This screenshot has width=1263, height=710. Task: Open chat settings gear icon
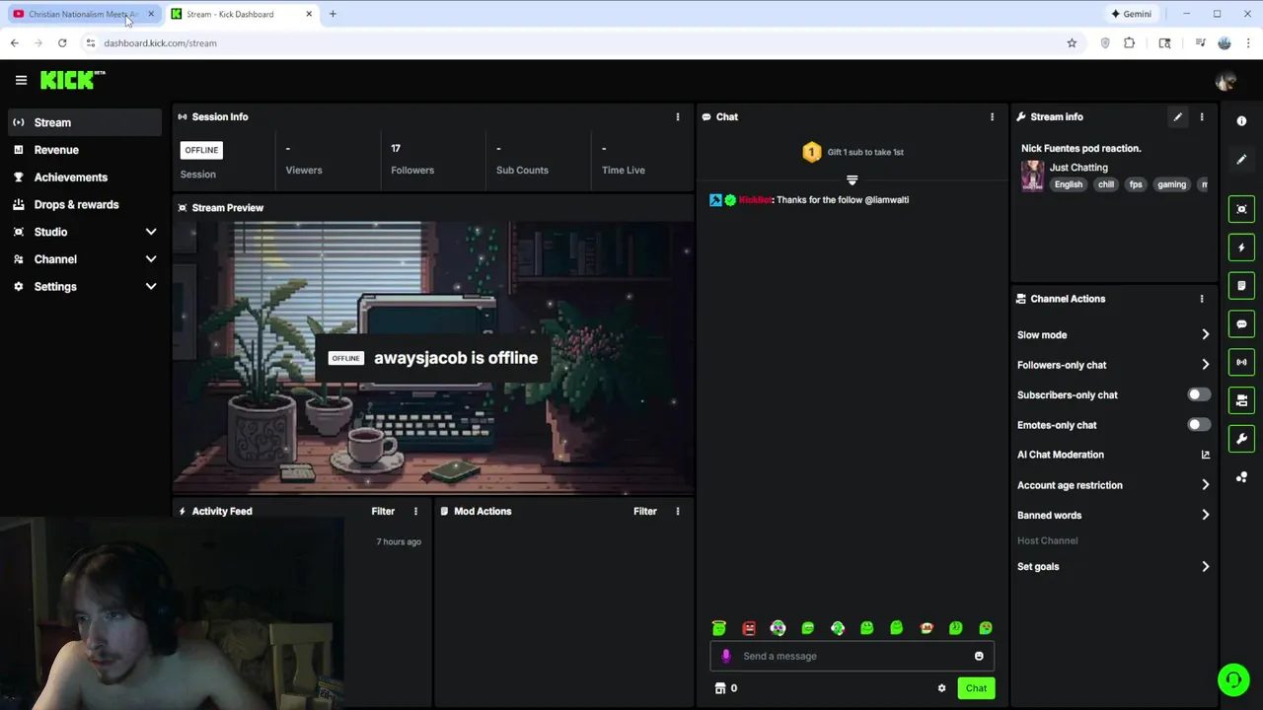click(941, 688)
